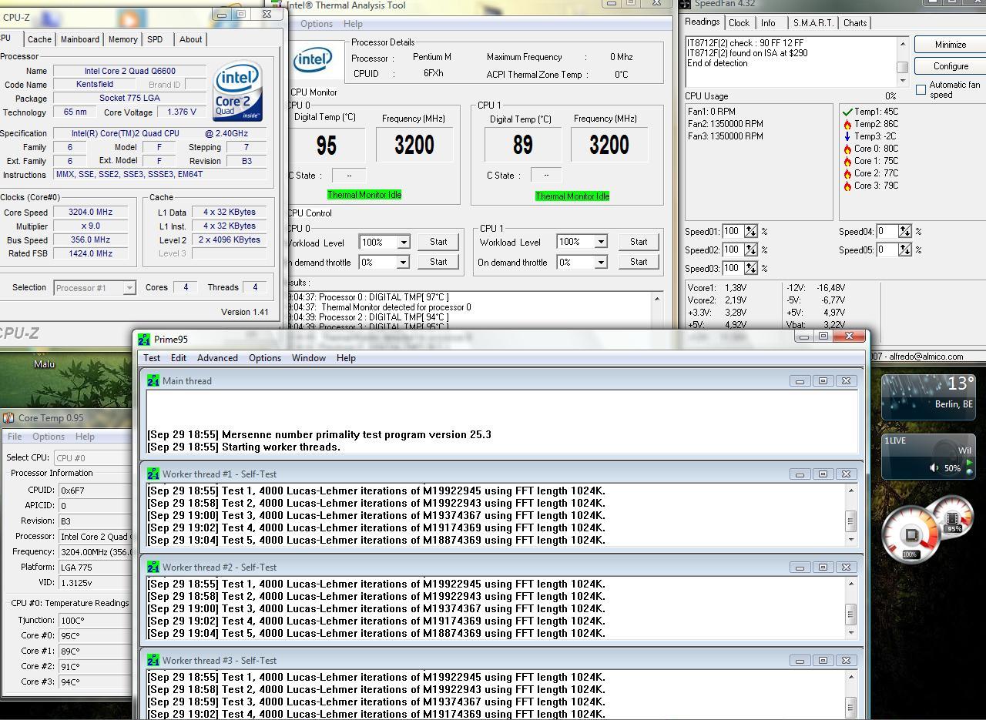Open the File menu in Core Temp
986x720 pixels.
[x=14, y=437]
